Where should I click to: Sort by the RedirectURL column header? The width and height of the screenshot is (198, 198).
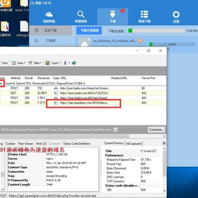pos(119,78)
